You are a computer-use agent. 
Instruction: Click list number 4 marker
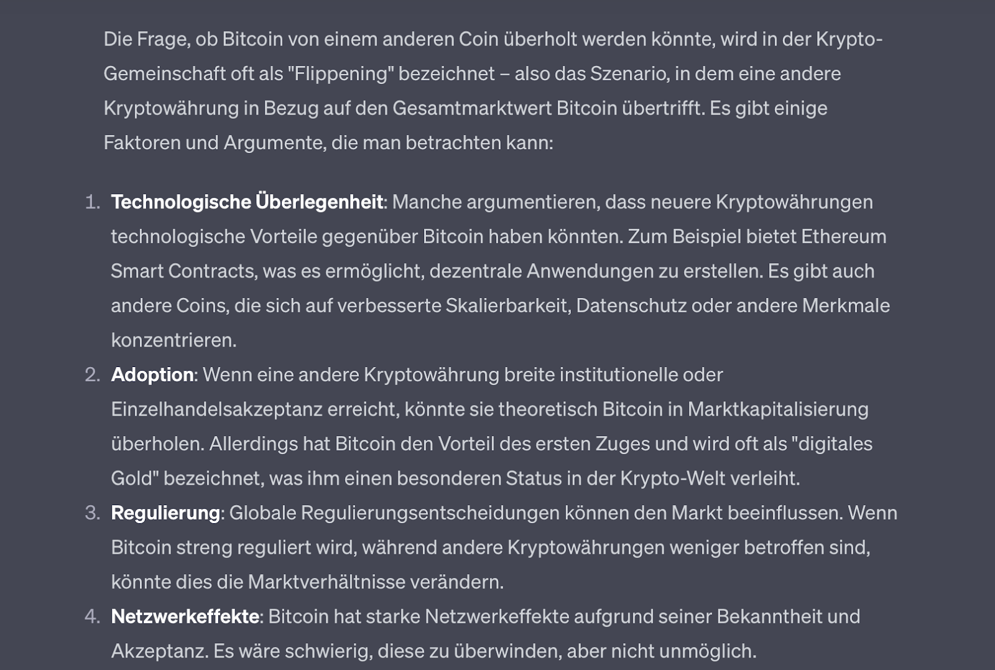pyautogui.click(x=93, y=616)
